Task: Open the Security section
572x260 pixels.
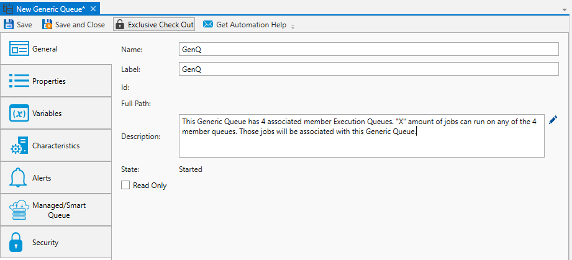Action: click(56, 242)
